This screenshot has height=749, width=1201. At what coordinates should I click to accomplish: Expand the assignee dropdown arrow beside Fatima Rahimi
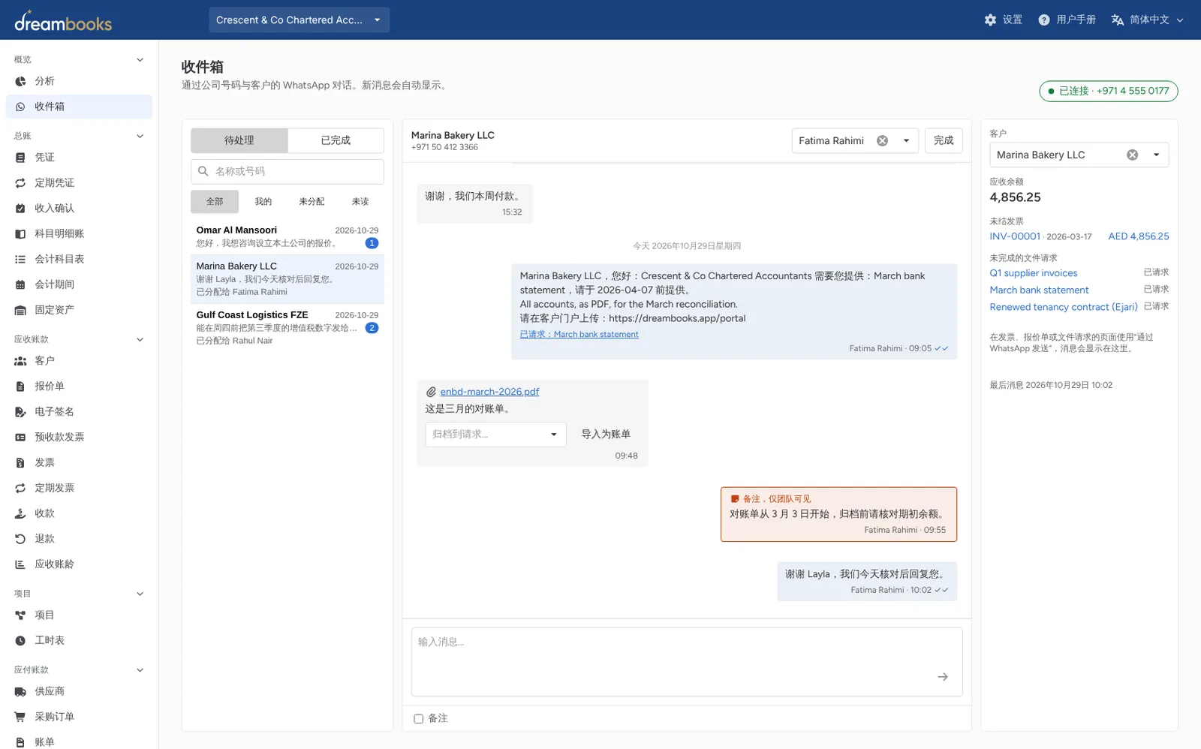906,140
